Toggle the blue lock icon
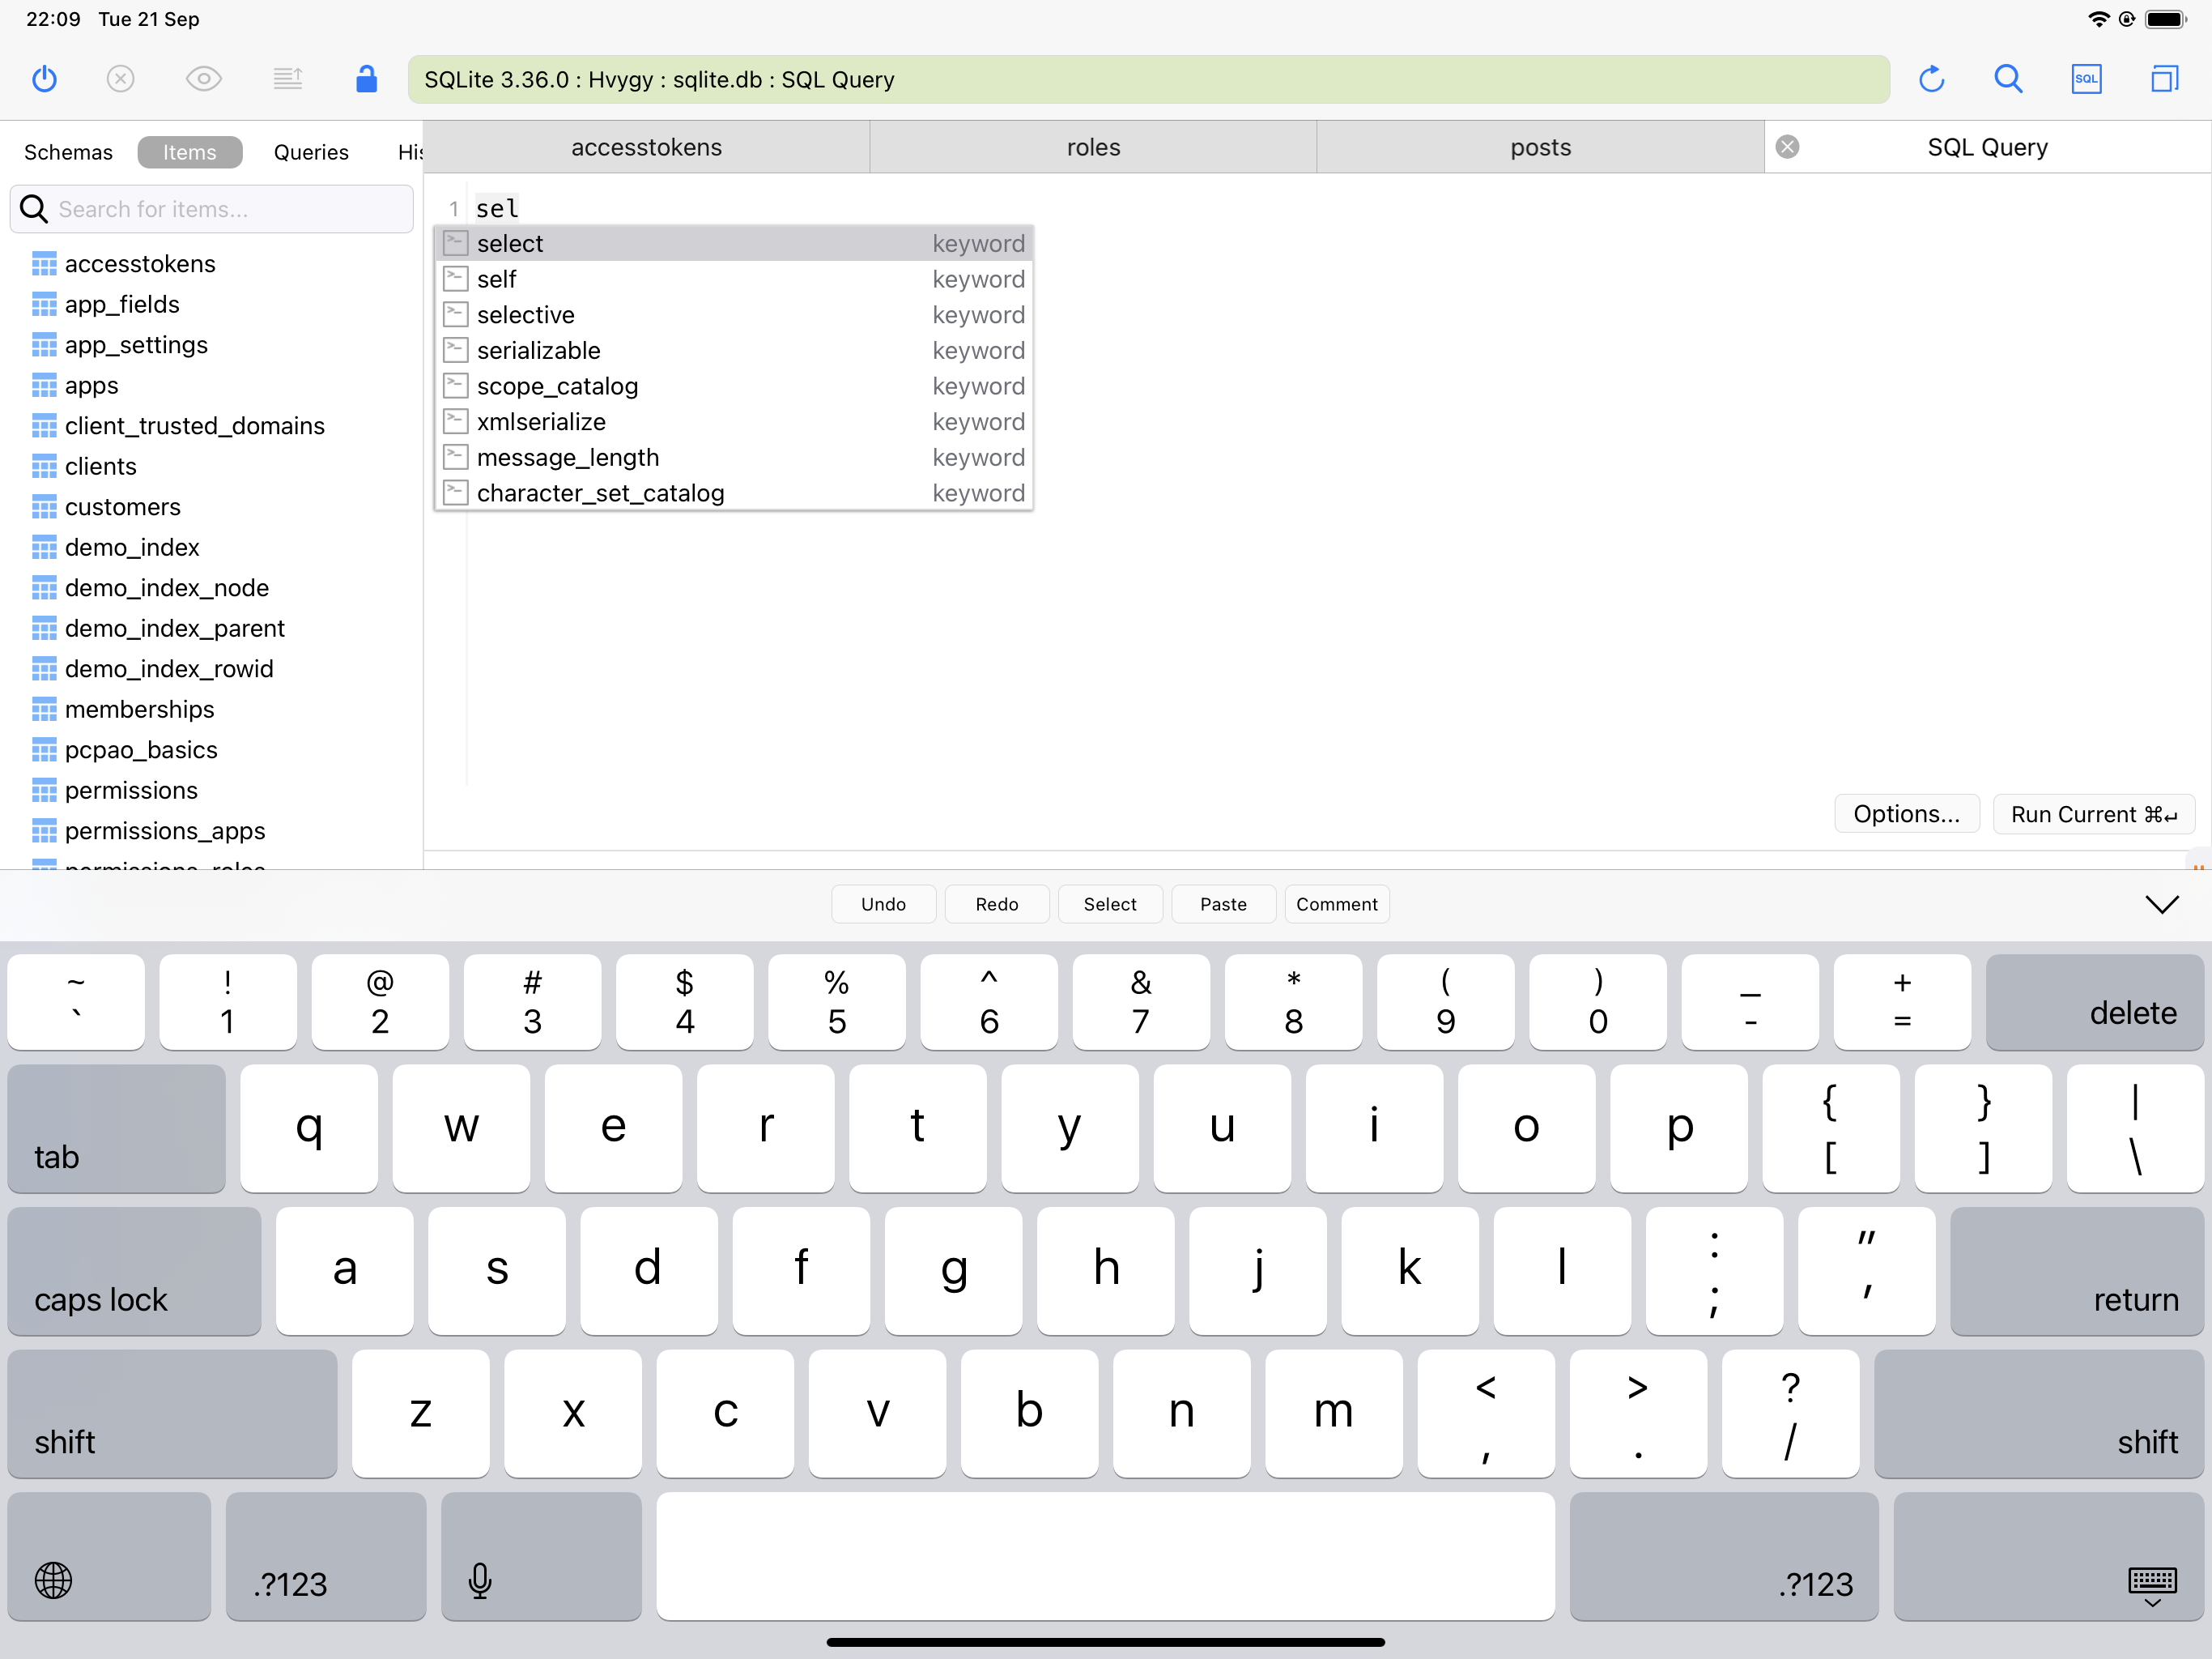This screenshot has width=2212, height=1659. 366,79
